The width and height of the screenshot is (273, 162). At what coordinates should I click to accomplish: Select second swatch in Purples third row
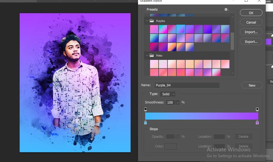coord(163,47)
